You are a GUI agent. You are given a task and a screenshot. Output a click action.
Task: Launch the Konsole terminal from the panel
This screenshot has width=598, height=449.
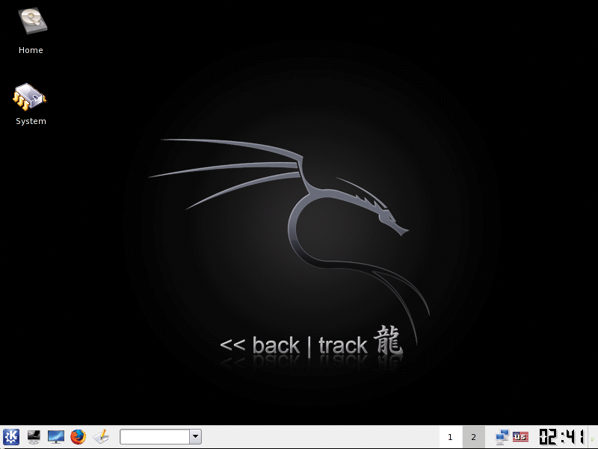34,436
